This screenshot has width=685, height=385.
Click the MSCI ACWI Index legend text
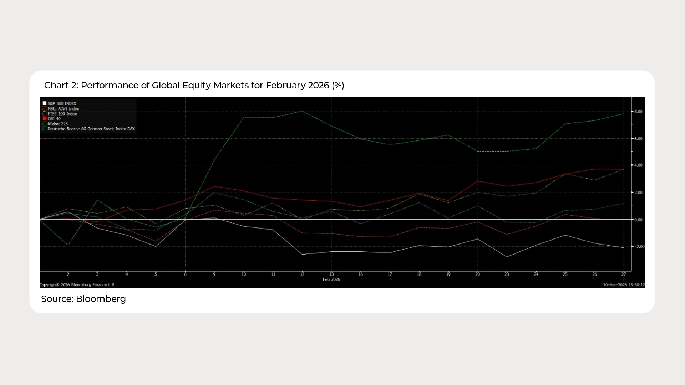point(63,108)
